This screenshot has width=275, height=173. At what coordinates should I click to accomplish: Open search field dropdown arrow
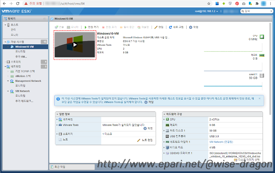point(271,11)
